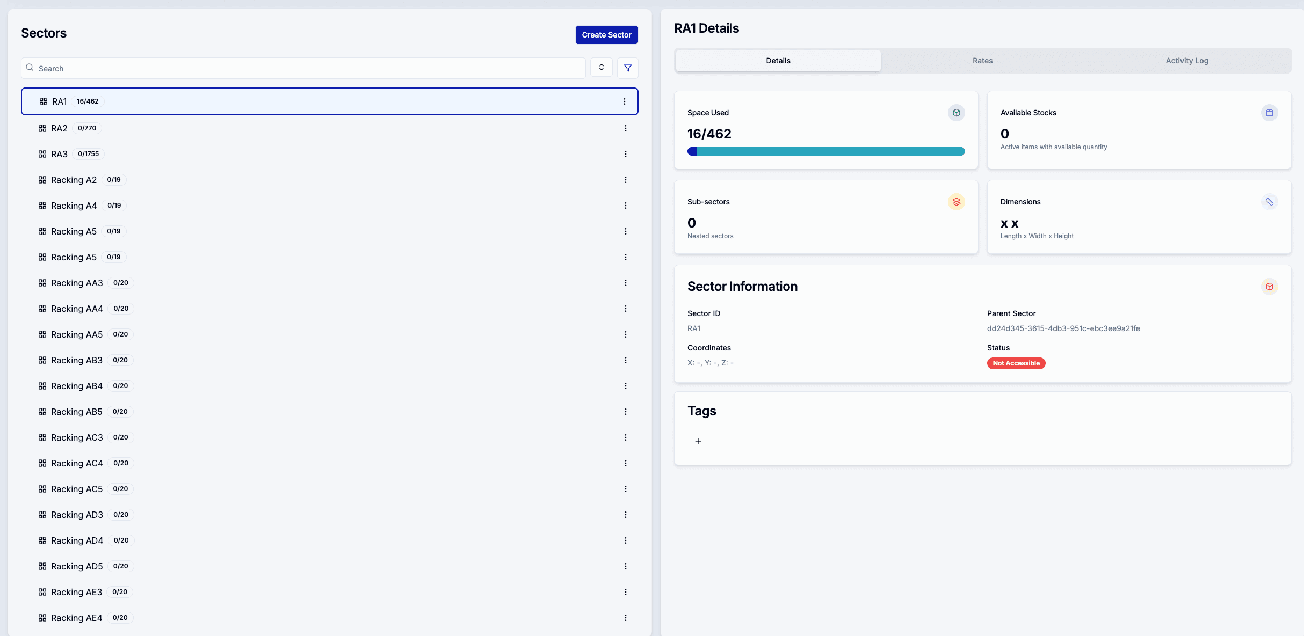Click the Sector Information red cube icon
The image size is (1304, 636).
pyautogui.click(x=1269, y=287)
